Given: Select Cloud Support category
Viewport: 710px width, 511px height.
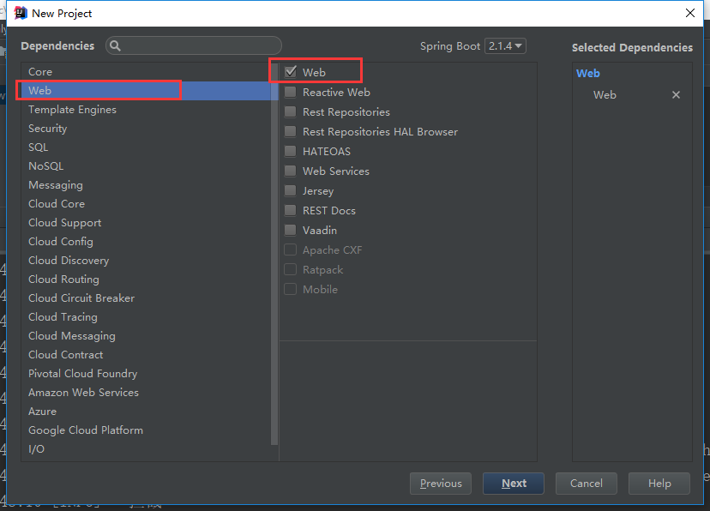Looking at the screenshot, I should [x=146, y=223].
